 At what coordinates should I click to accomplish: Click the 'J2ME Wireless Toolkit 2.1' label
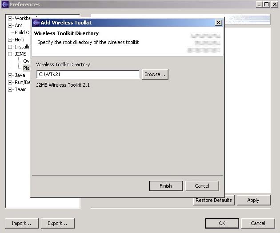63,85
